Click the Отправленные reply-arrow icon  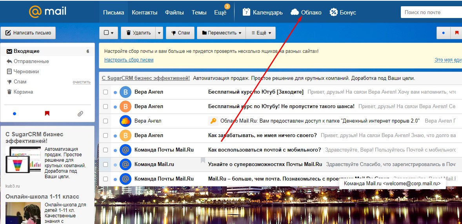[x=9, y=61]
